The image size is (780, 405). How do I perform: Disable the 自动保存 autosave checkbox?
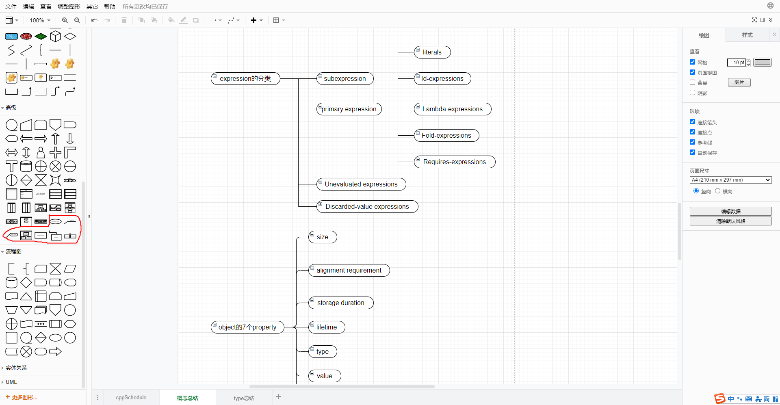pos(693,152)
